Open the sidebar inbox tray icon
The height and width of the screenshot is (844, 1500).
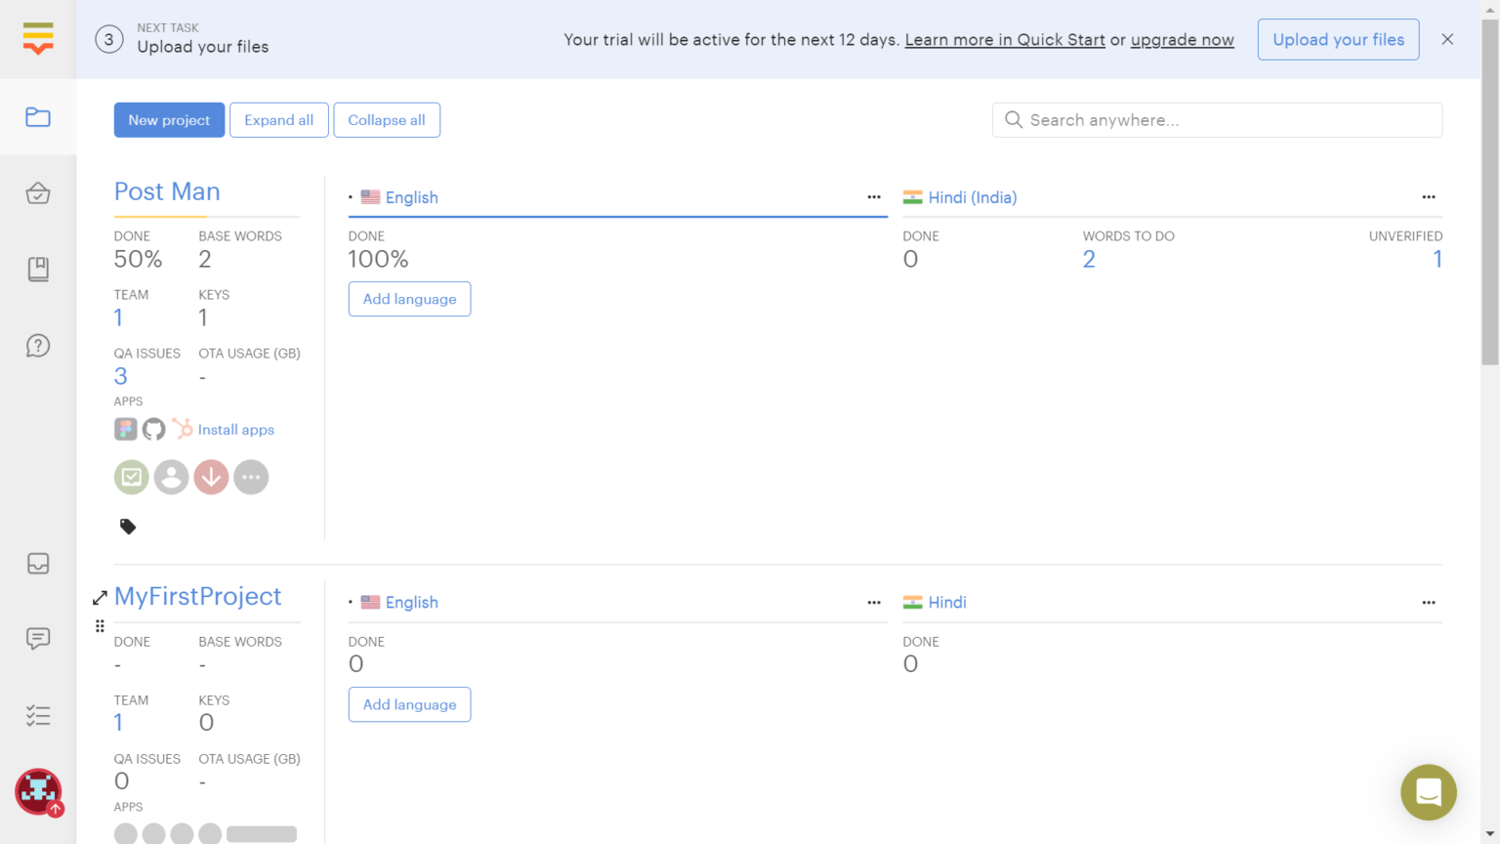pos(38,564)
